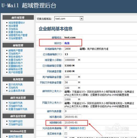Click the 邮件域管理 section header
Screen dimensions: 137x138
point(18,18)
